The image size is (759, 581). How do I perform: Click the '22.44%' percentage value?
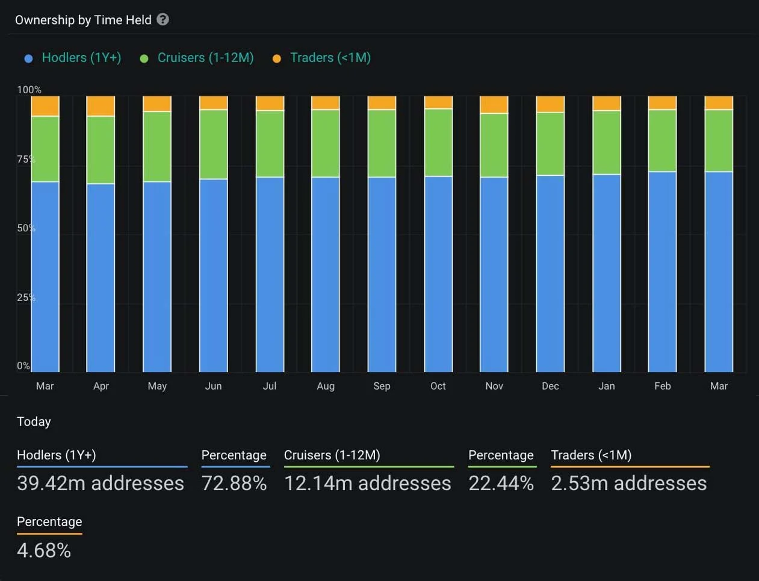click(x=501, y=483)
